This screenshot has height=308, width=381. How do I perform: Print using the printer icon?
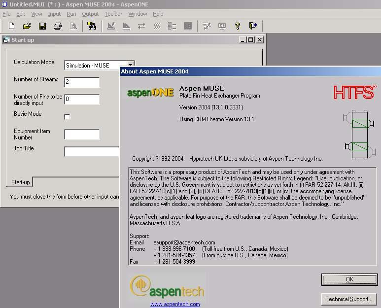(x=58, y=26)
